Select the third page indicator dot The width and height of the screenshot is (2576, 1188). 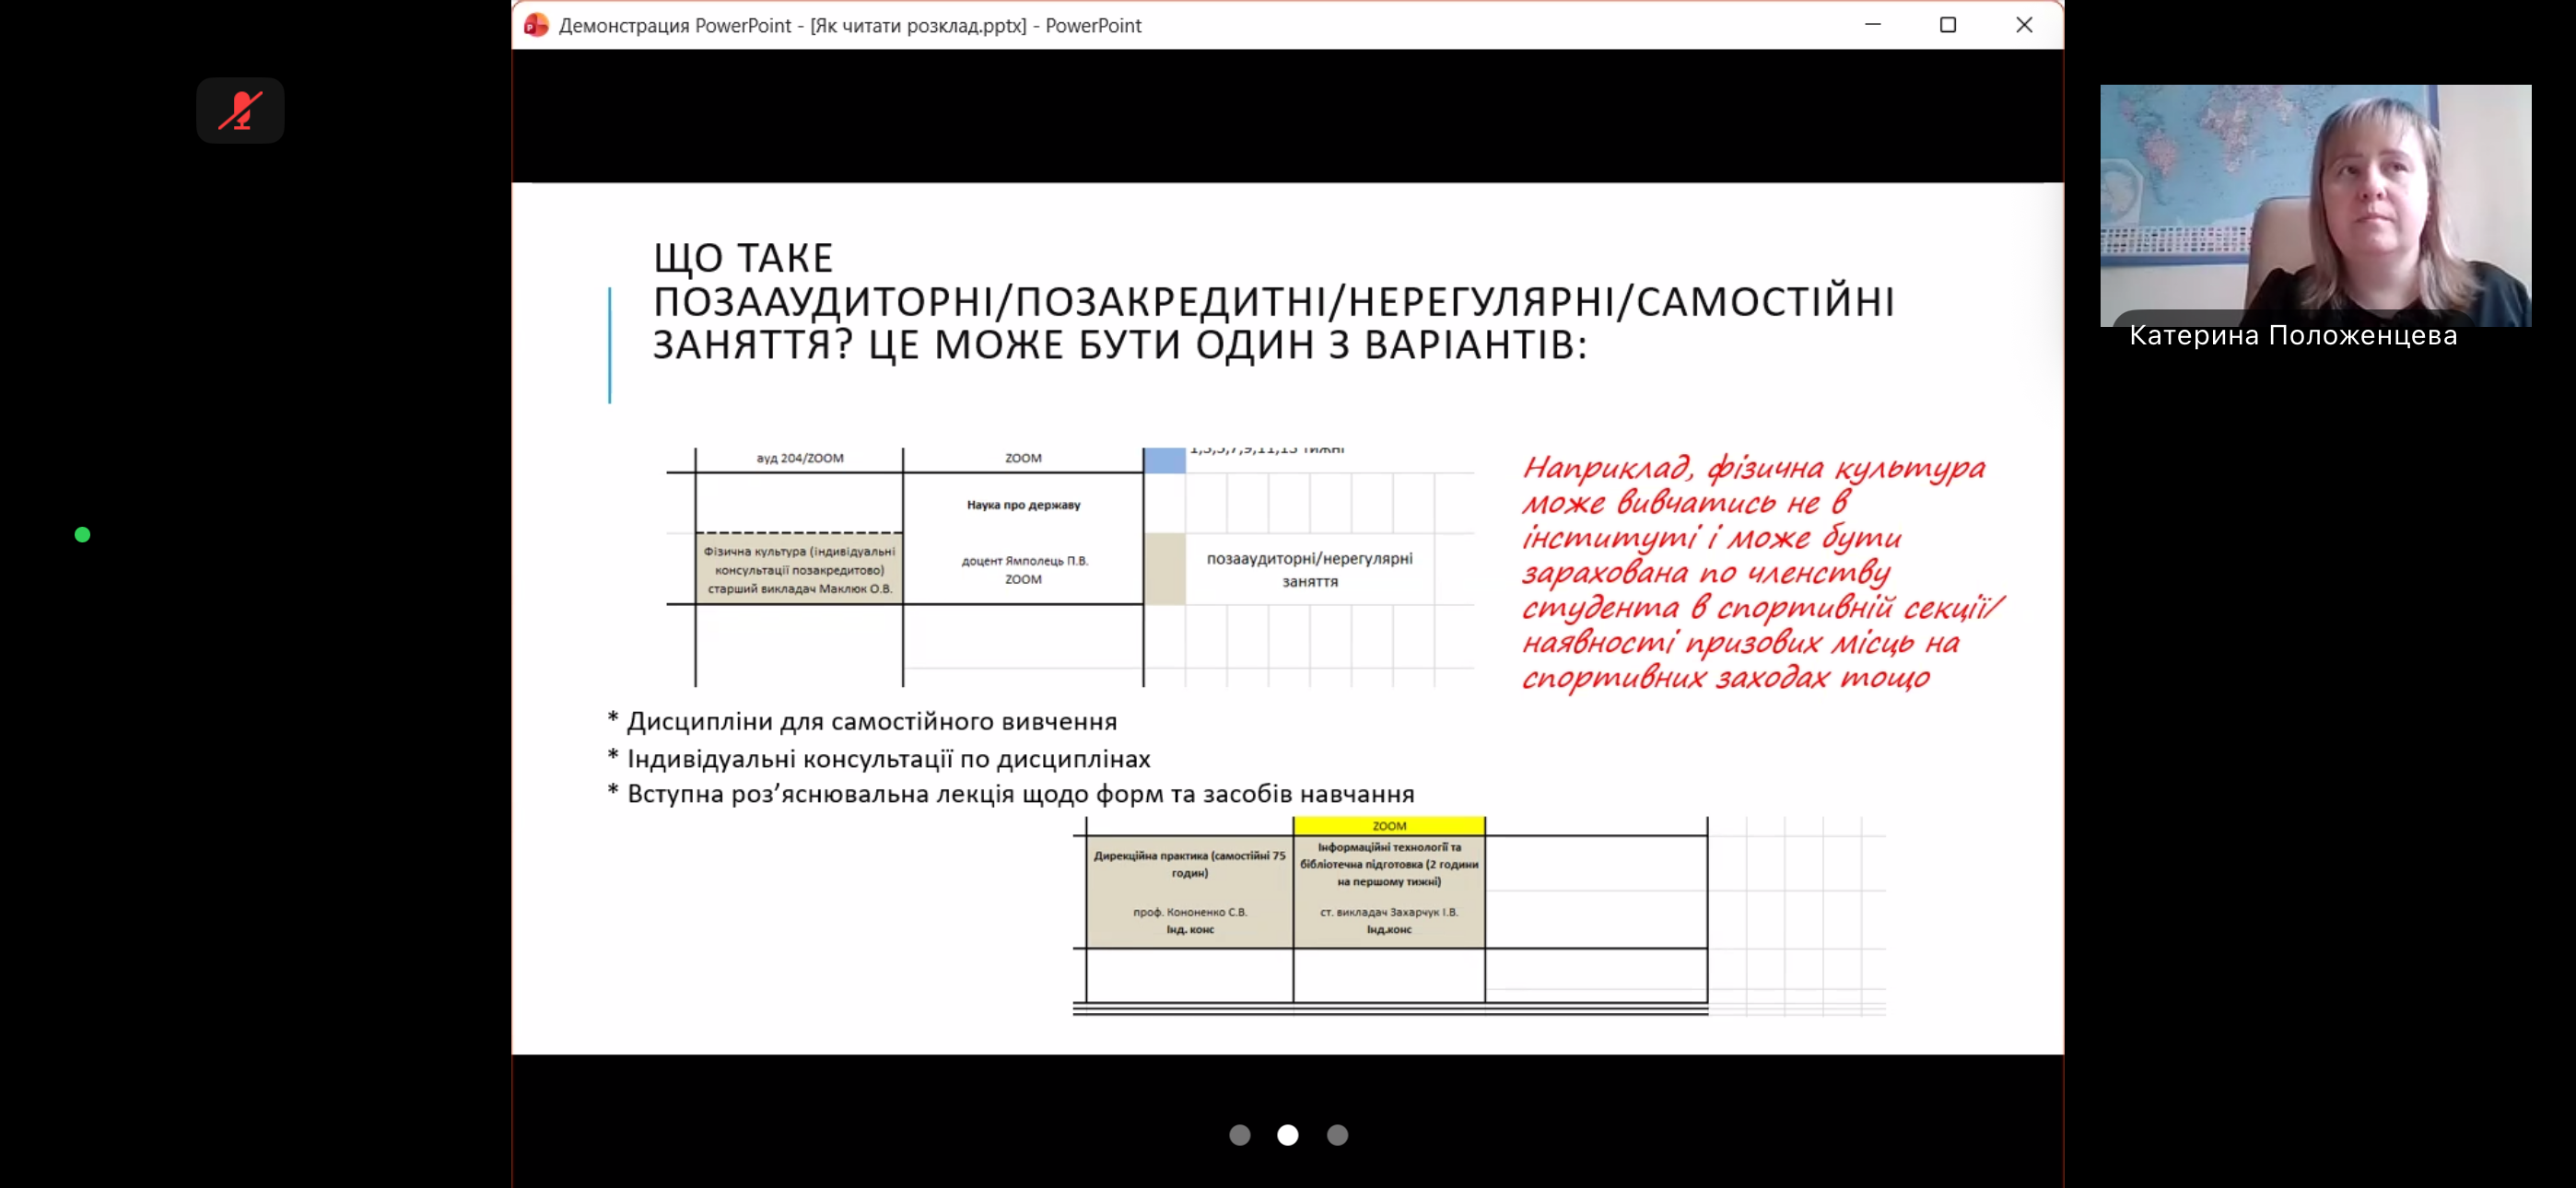click(1337, 1135)
